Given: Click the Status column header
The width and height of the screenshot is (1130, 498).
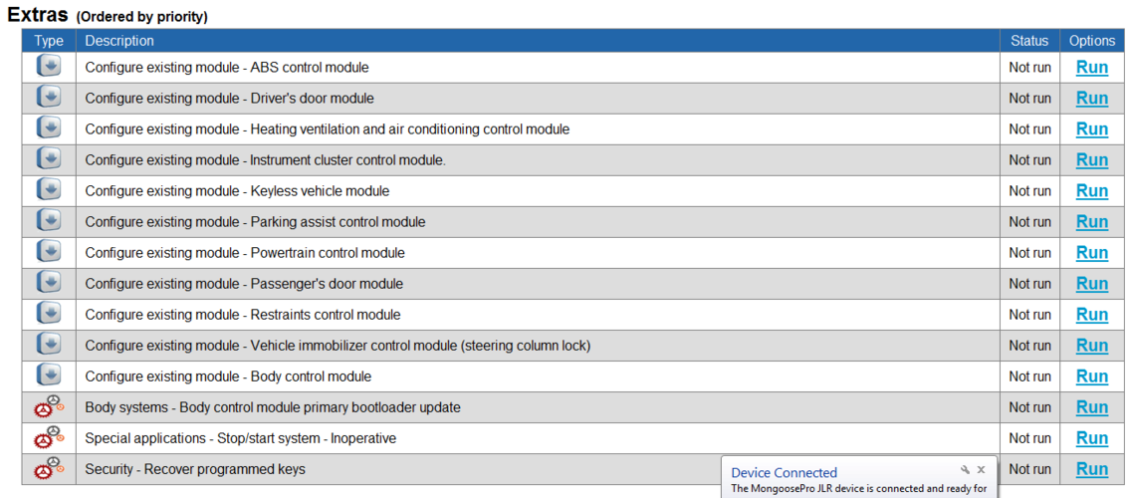Looking at the screenshot, I should pos(1029,41).
